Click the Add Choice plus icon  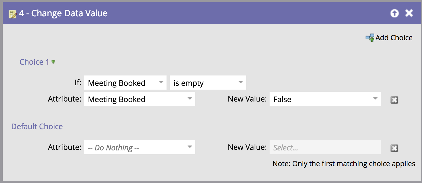[x=370, y=38]
